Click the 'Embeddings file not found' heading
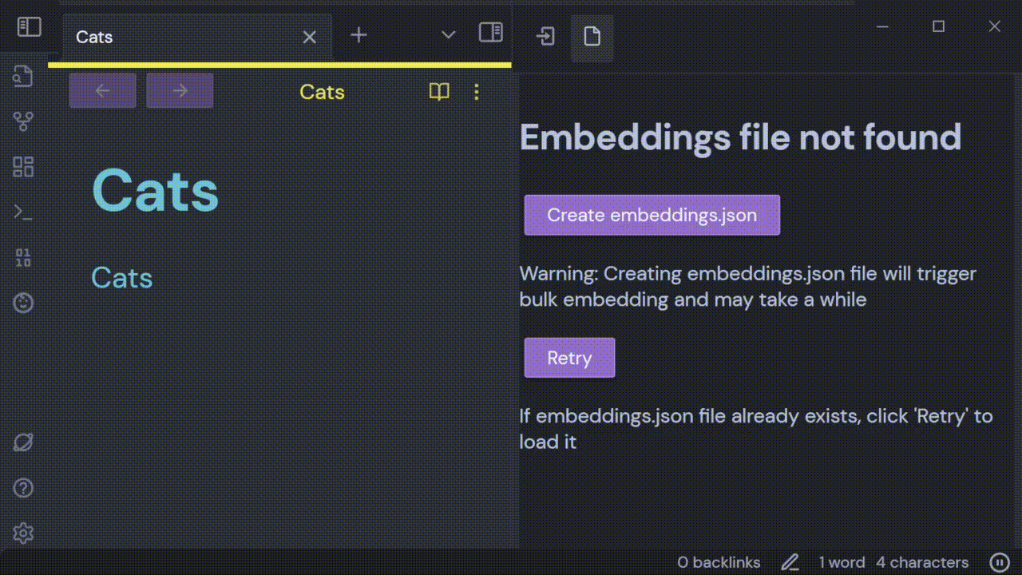This screenshot has width=1022, height=575. point(740,137)
